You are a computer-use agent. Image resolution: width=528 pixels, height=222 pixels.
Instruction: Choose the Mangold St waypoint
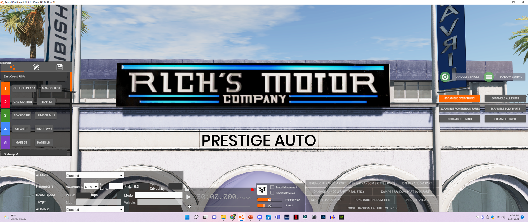click(51, 88)
